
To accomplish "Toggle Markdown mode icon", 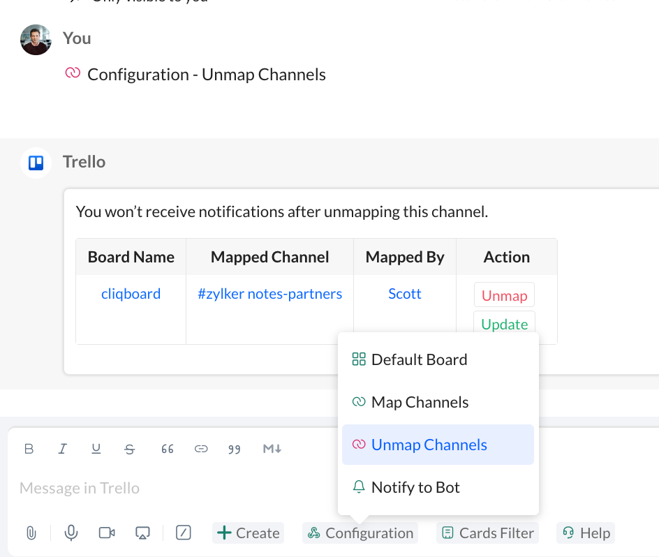I will pyautogui.click(x=272, y=449).
